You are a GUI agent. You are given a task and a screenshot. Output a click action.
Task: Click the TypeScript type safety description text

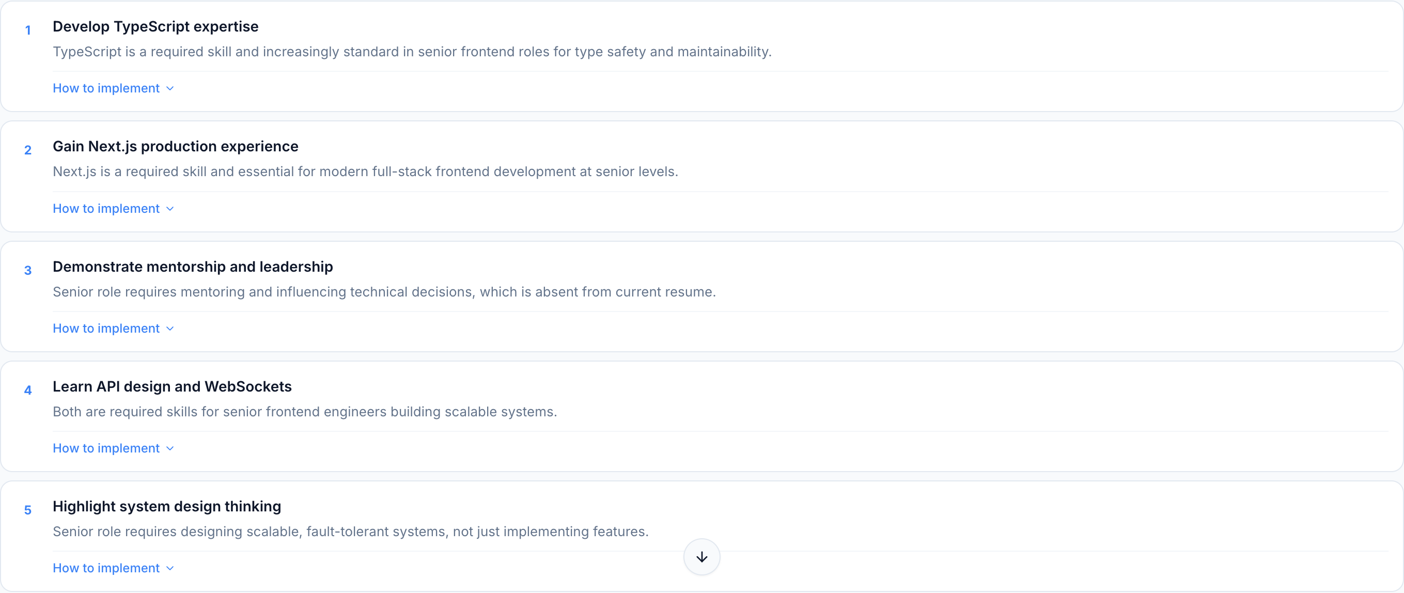point(412,52)
